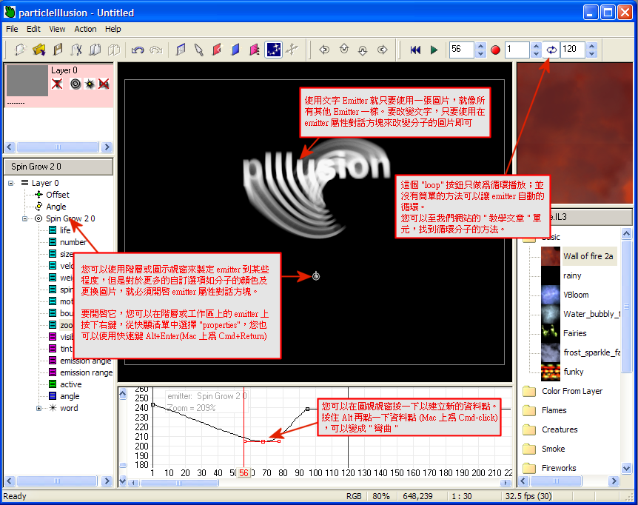638x505 pixels.
Task: Click the red Record button
Action: click(495, 50)
